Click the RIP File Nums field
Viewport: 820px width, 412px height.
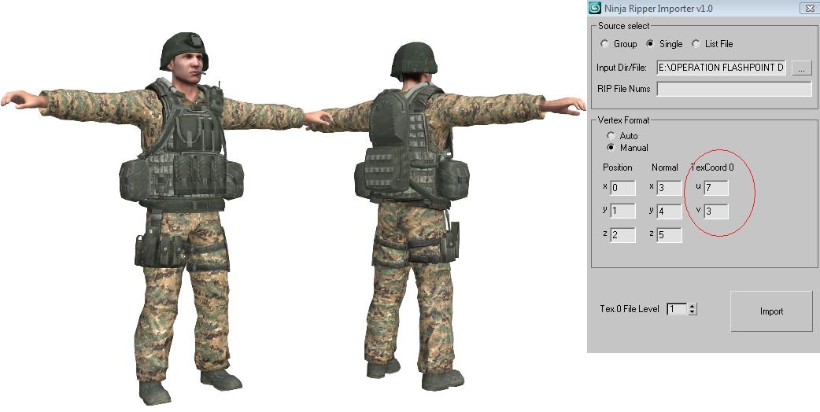click(x=733, y=89)
